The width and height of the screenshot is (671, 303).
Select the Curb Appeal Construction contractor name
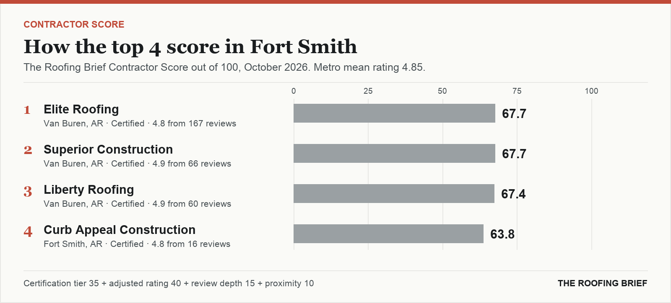click(120, 230)
